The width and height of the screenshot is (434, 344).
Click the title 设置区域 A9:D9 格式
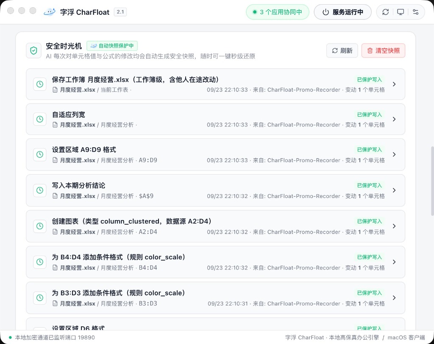(84, 150)
